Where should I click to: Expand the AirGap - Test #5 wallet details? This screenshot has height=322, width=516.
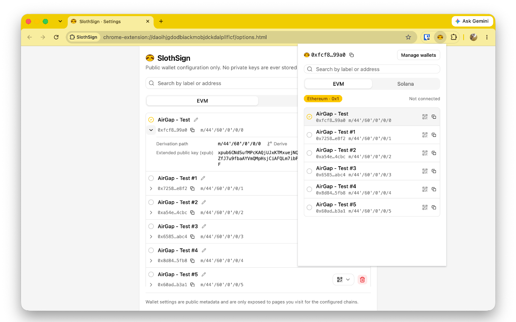[151, 285]
